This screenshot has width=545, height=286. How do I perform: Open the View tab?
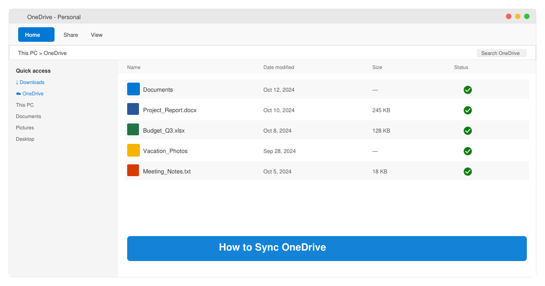click(x=97, y=35)
